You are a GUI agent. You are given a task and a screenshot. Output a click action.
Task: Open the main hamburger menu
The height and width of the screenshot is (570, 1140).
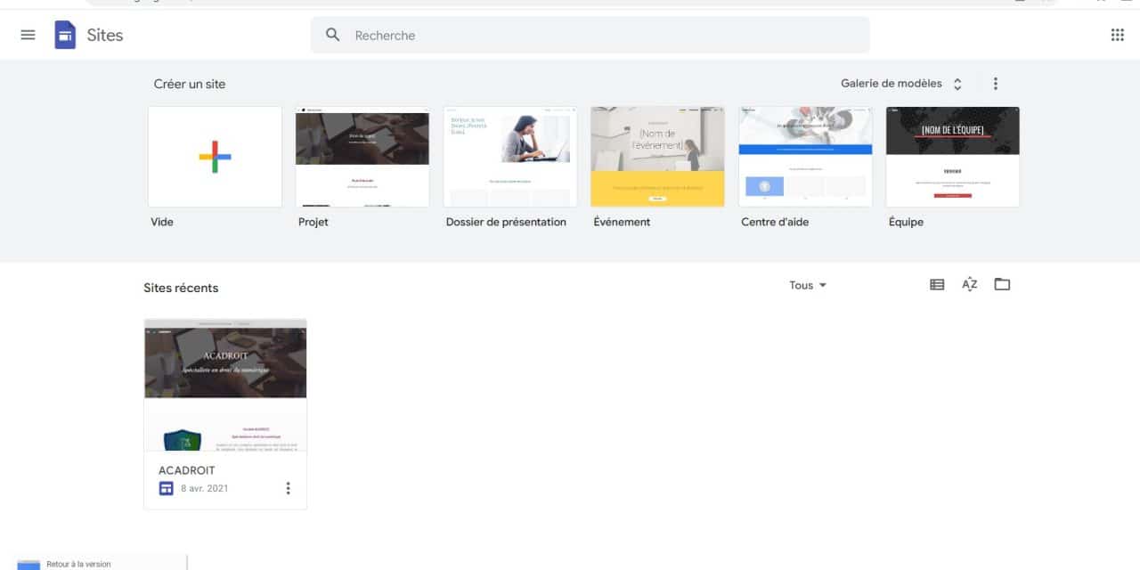[28, 36]
